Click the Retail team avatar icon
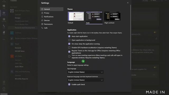Viewport: 169px width, 95px height. coord(12,44)
